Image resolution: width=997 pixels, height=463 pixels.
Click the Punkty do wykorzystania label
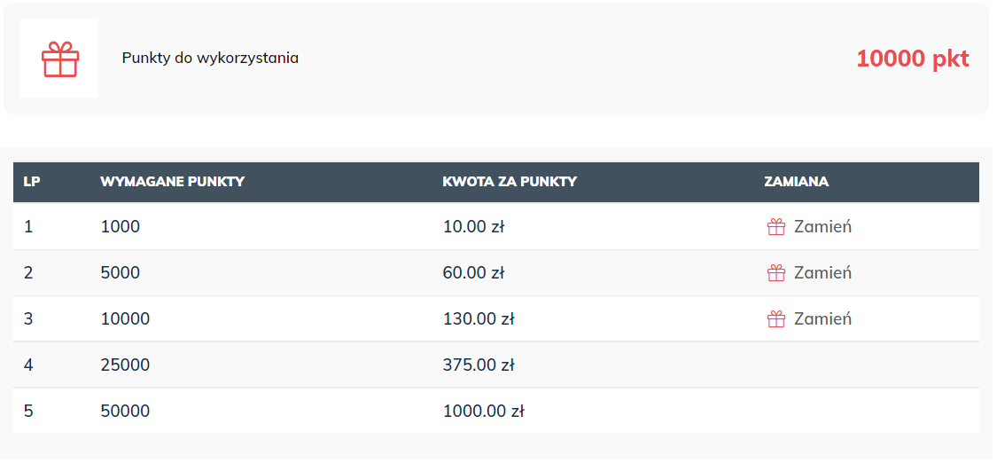pyautogui.click(x=210, y=58)
